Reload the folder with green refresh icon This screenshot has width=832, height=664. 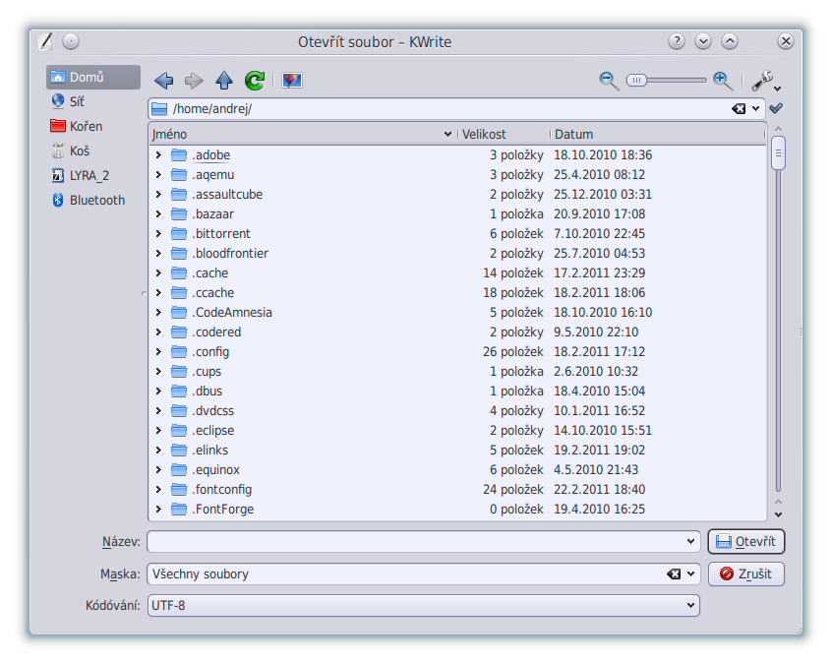tap(255, 80)
